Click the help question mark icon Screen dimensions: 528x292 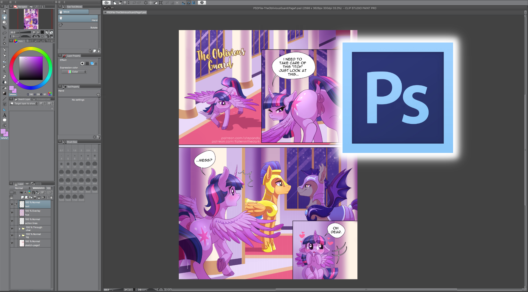[202, 3]
